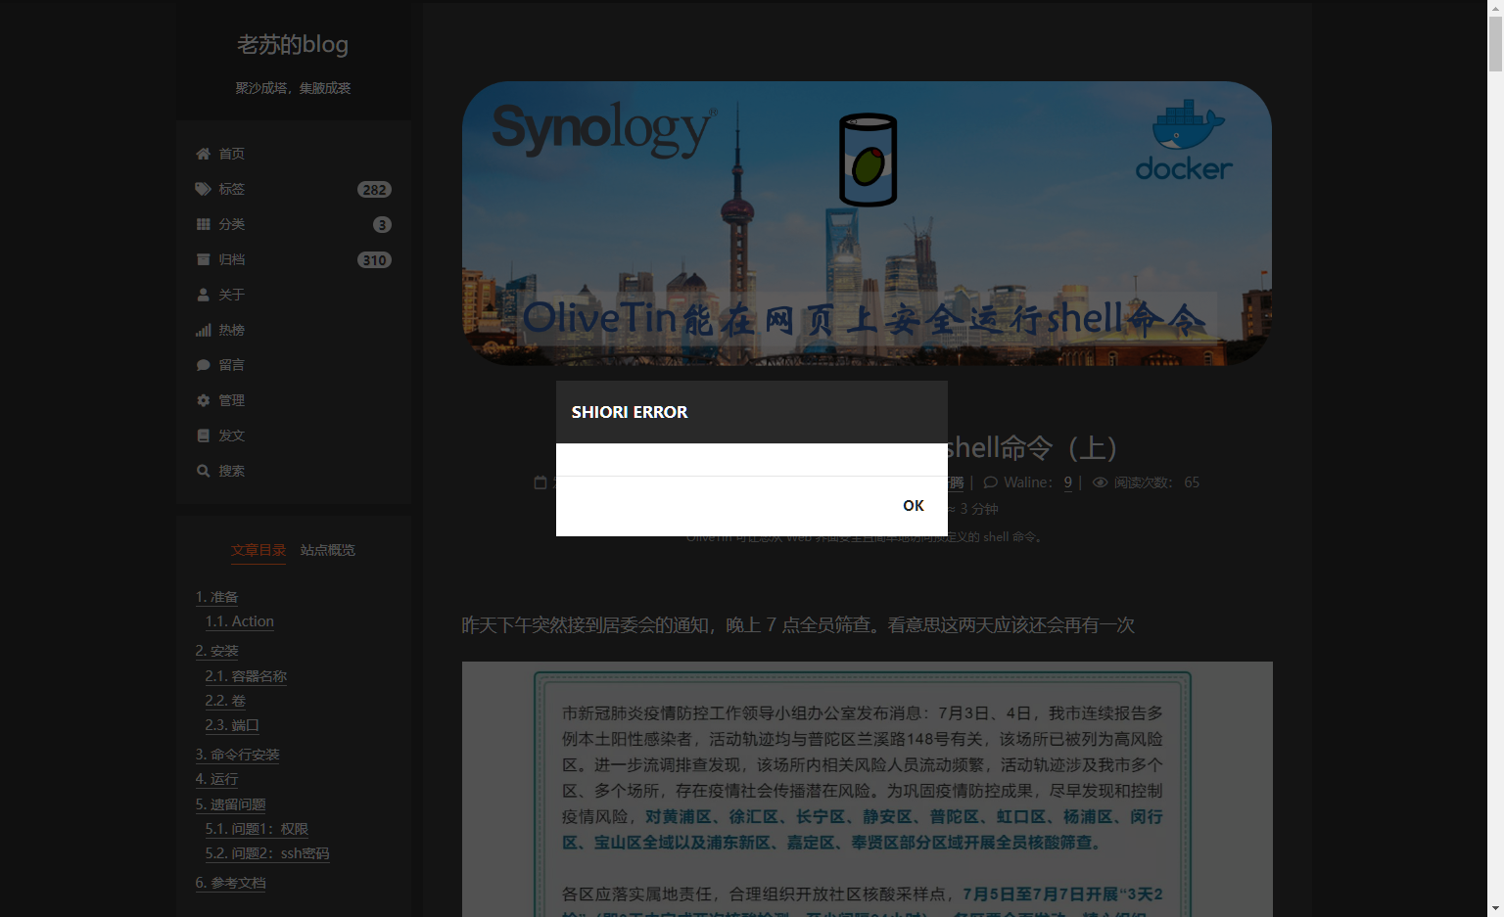Click OK in the Shiori Error dialog
Viewport: 1504px width, 917px height.
(913, 506)
